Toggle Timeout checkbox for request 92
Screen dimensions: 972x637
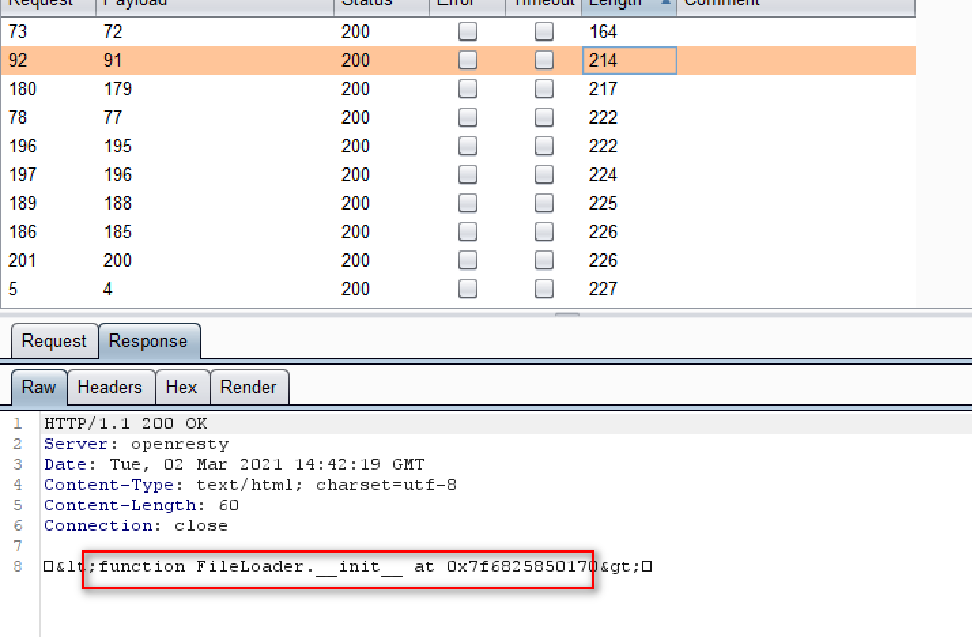point(543,61)
